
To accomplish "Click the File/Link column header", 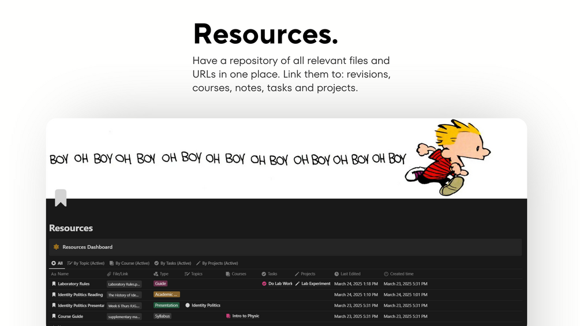I will (118, 274).
